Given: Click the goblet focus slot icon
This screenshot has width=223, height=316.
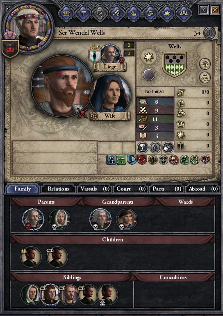Looking at the screenshot, I should (143, 148).
